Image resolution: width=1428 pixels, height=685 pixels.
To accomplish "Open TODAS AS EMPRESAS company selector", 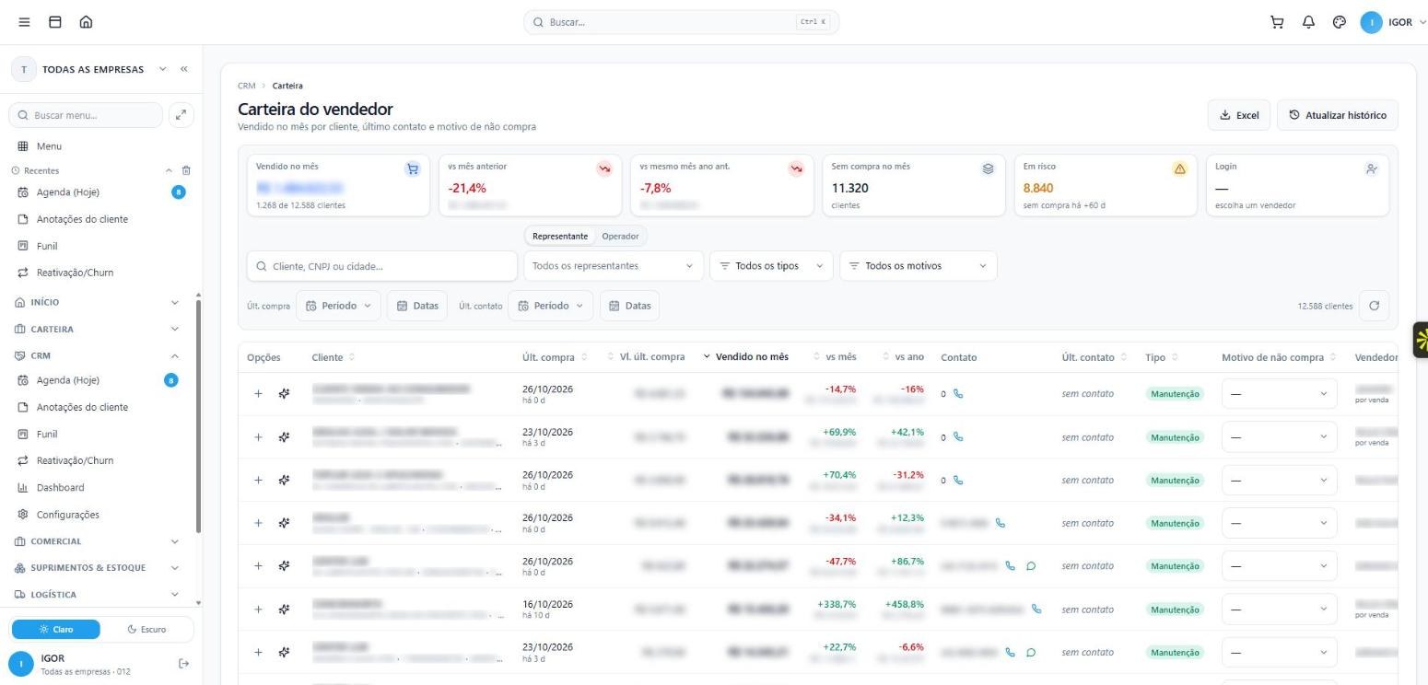I will (x=90, y=69).
